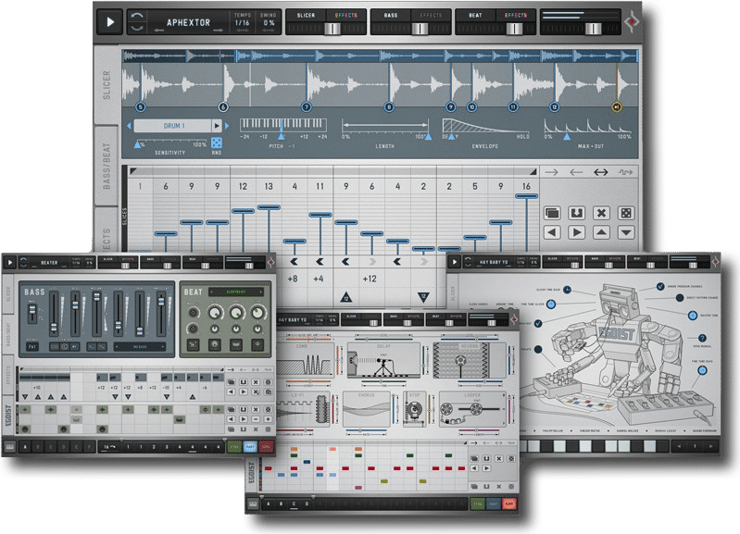This screenshot has width=740, height=534.
Task: Click the Sensitivity slider handle
Action: click(x=138, y=144)
